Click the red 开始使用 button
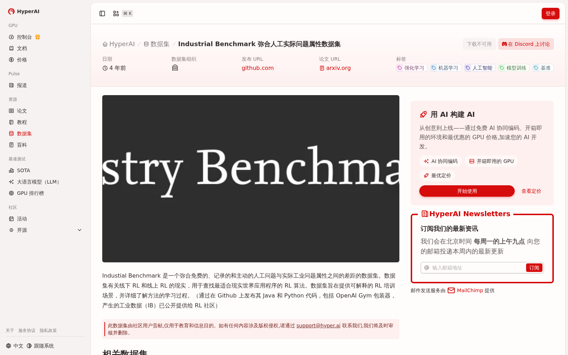 [x=467, y=191]
